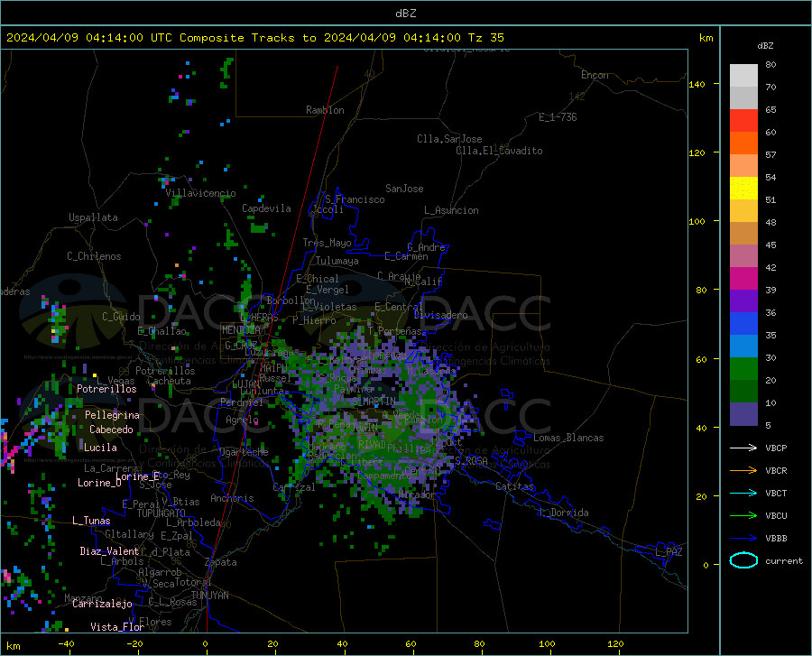Screen dimensions: 812x656
Task: Click the orange VBCR arrow in legend
Action: pos(743,470)
